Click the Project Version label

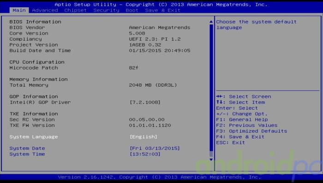click(34, 45)
